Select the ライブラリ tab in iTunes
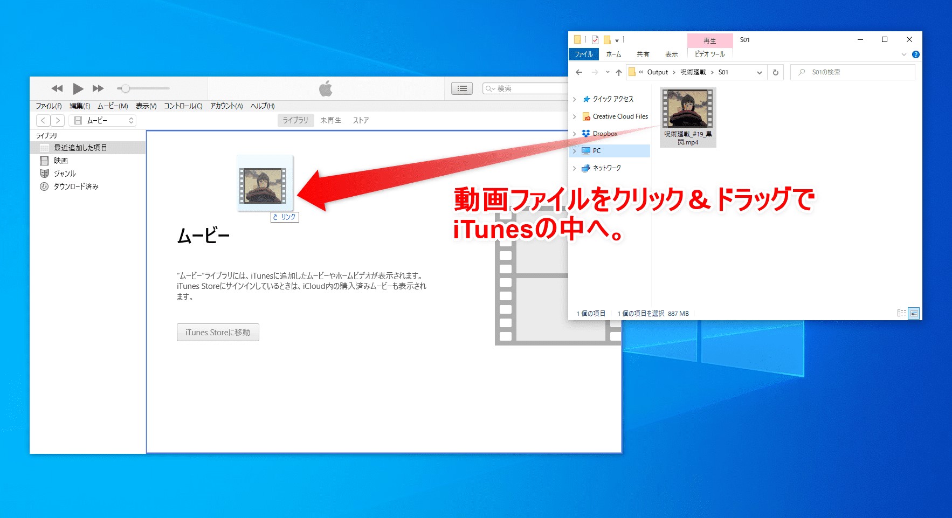952x518 pixels. click(x=295, y=120)
